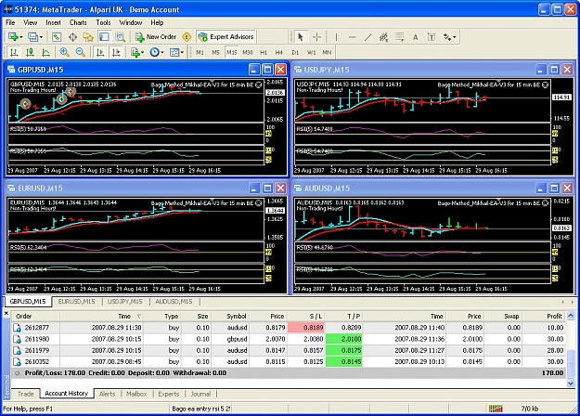Click the order 2612877 row icon
580x416 pixels.
tap(17, 328)
